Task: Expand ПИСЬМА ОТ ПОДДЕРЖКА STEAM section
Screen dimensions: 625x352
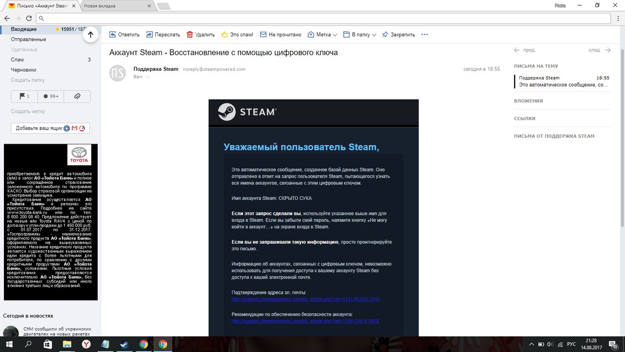Action: [x=554, y=136]
